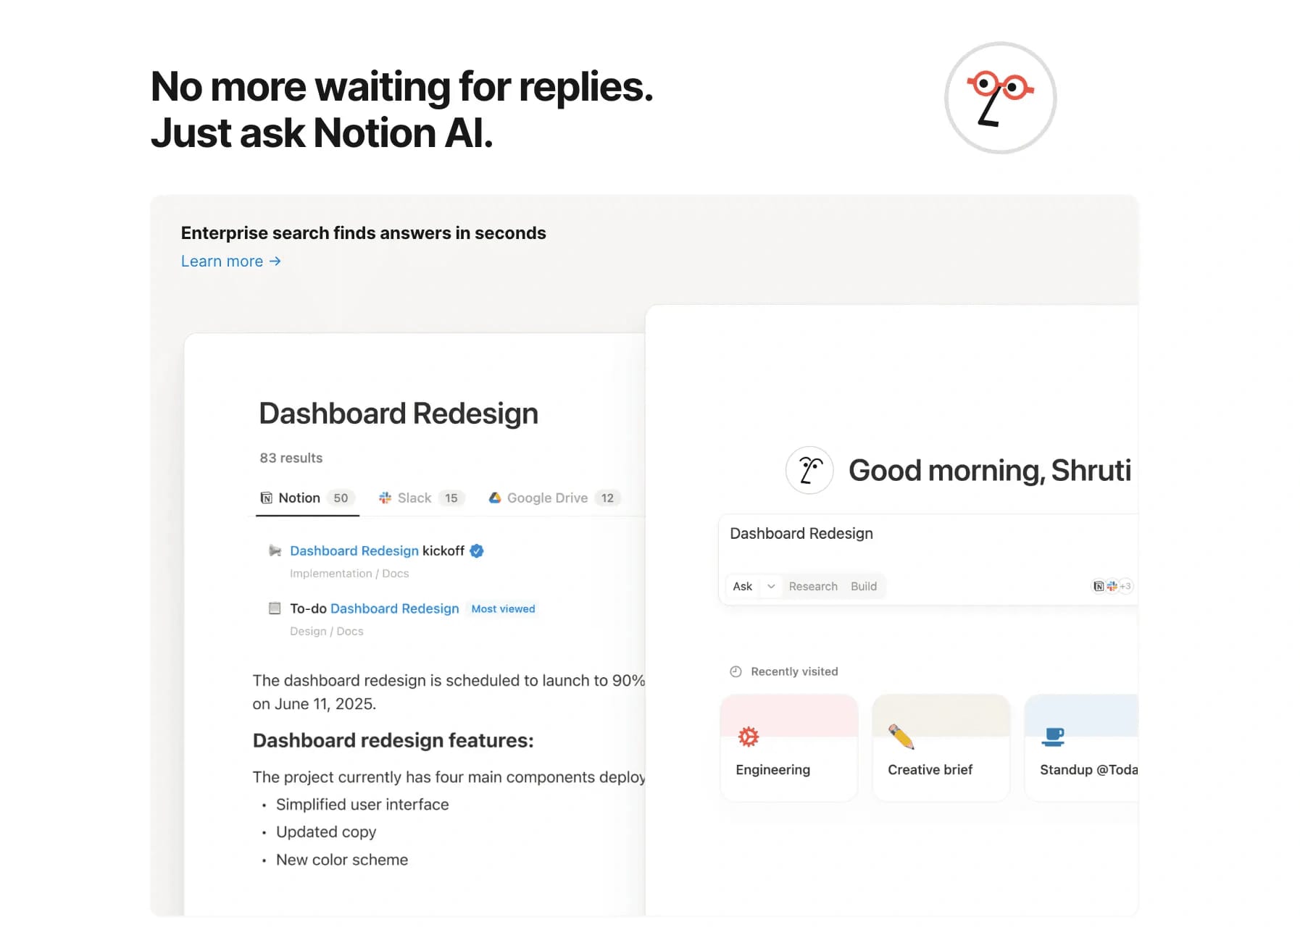Expand the Ask mode dropdown
Viewport: 1300px width, 930px height.
[771, 586]
